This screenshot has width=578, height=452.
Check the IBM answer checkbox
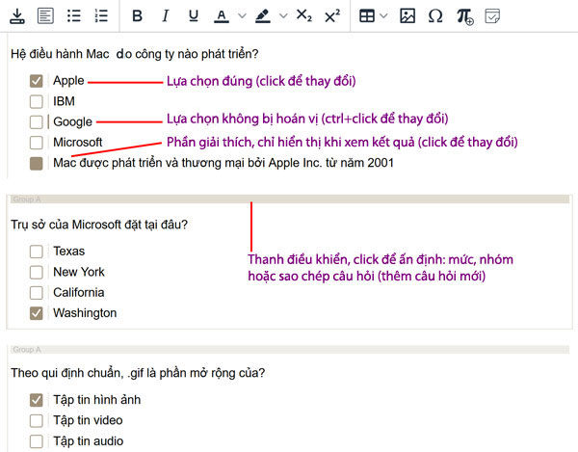click(37, 101)
